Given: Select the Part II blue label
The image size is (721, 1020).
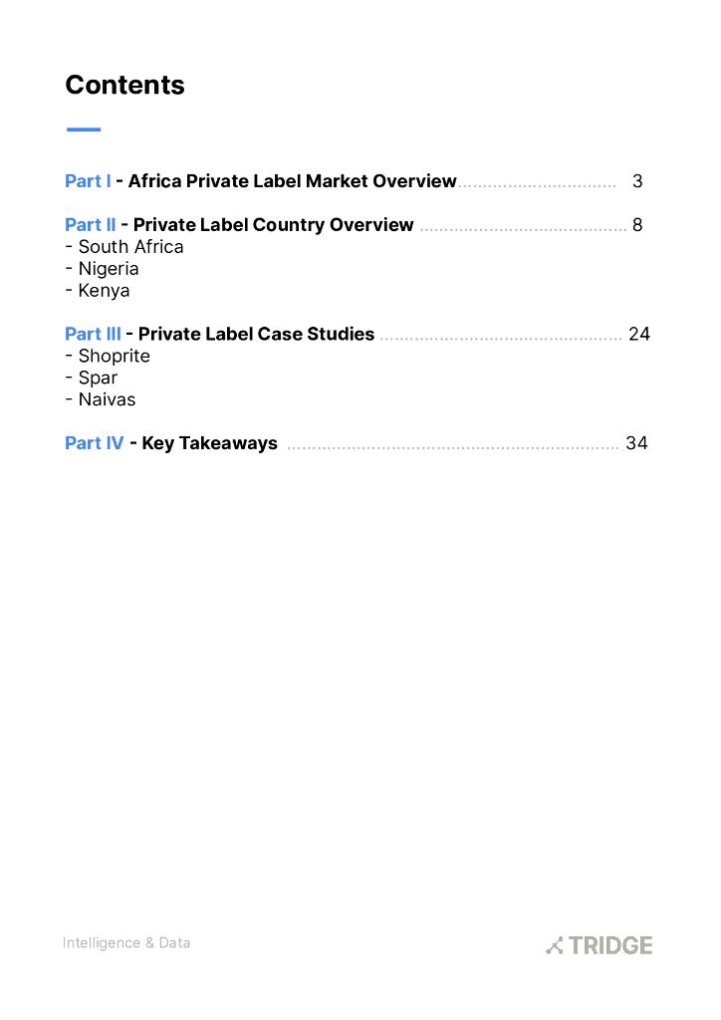Looking at the screenshot, I should [x=91, y=225].
